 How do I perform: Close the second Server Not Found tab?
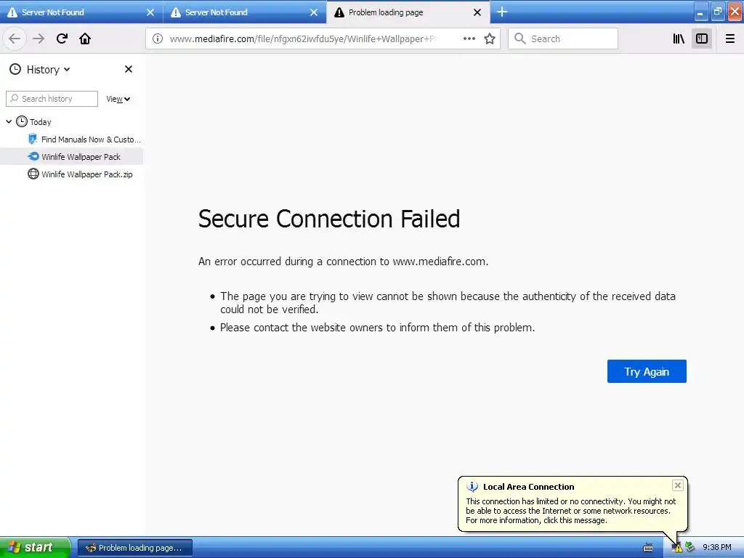pos(314,12)
